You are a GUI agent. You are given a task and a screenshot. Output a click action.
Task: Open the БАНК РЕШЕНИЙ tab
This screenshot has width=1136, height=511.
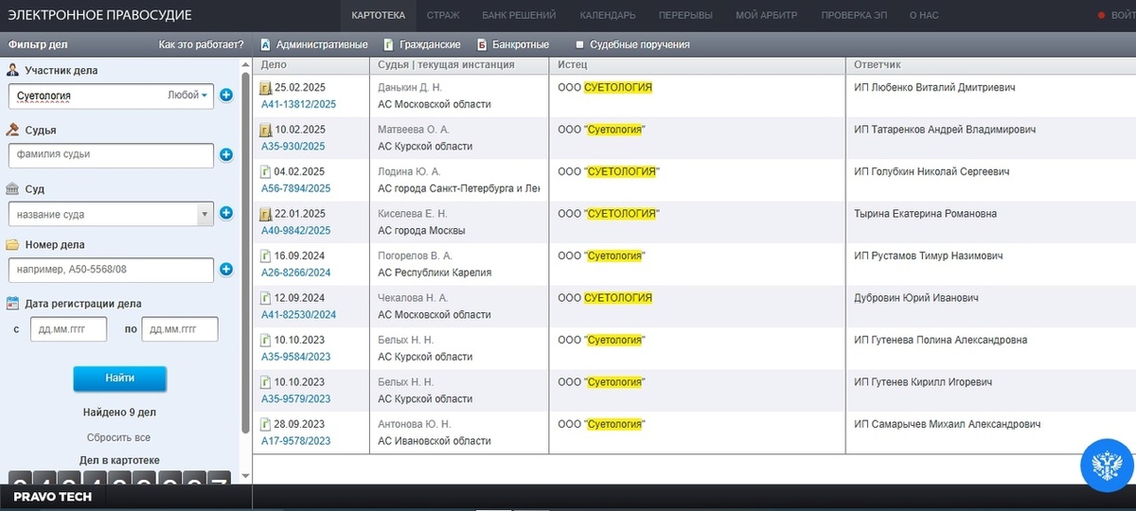coord(519,15)
